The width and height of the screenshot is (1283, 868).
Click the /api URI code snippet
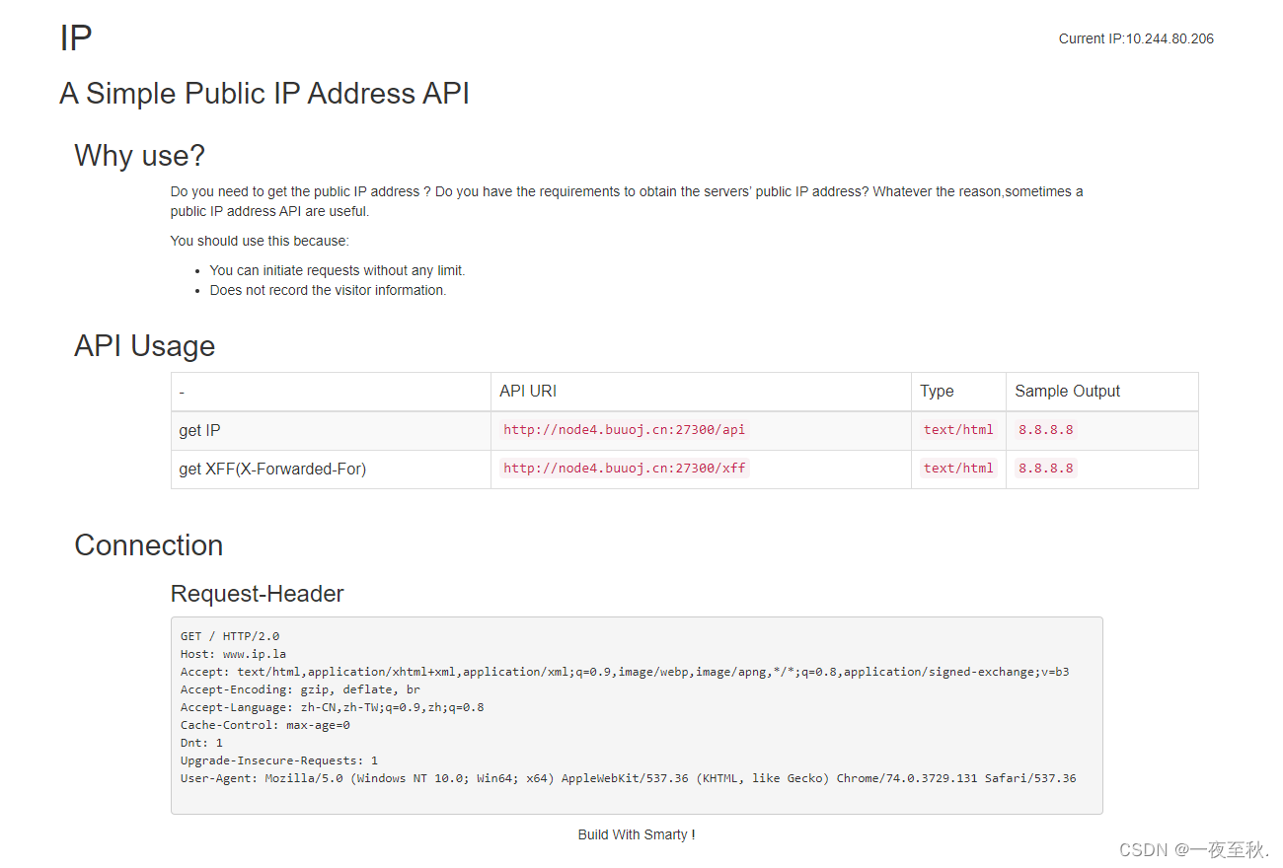(624, 430)
